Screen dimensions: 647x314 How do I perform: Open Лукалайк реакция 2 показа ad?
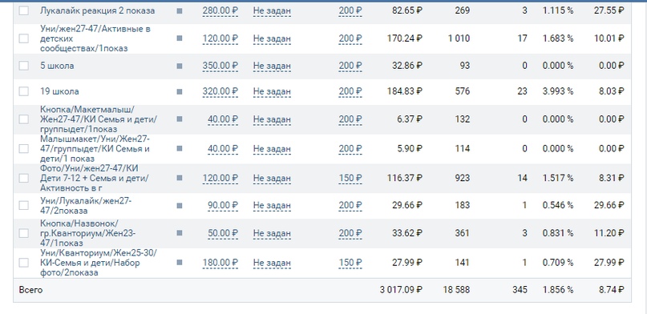coord(97,11)
